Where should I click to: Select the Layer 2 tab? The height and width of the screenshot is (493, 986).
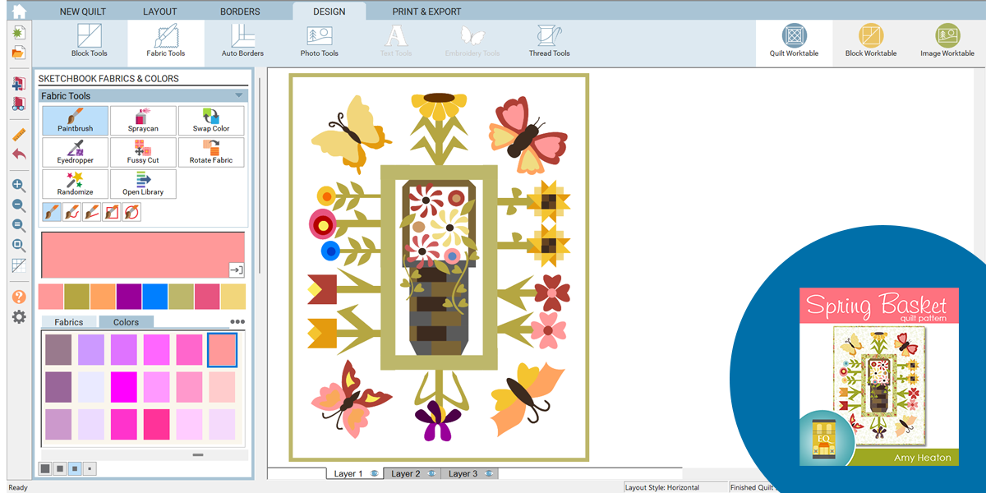412,474
